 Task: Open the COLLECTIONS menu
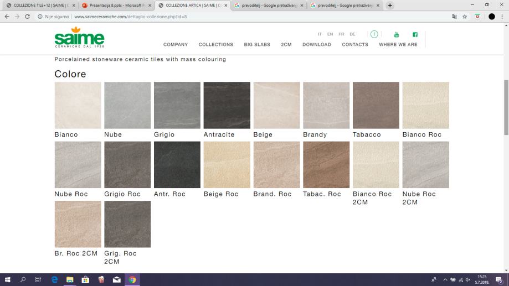[x=215, y=45]
